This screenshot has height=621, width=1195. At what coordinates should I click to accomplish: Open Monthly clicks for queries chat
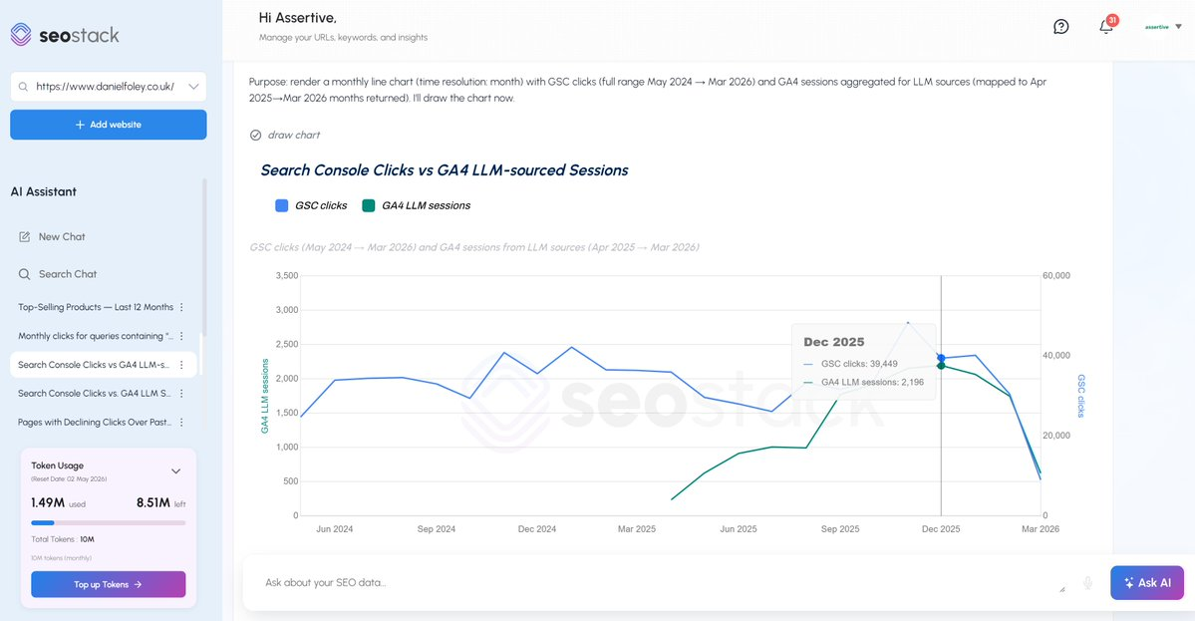95,336
